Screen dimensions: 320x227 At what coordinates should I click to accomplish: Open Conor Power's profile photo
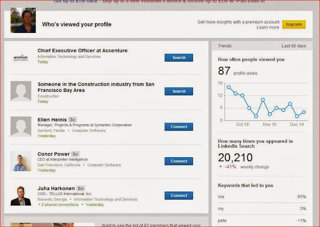point(21,161)
